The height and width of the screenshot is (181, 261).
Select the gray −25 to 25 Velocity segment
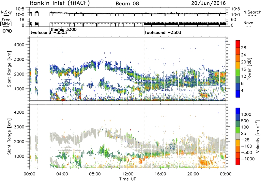tap(238, 136)
